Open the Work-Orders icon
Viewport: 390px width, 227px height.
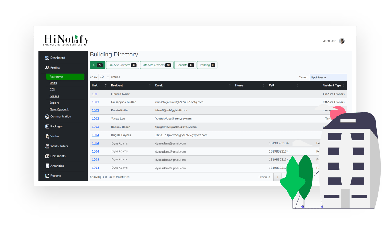coord(47,146)
